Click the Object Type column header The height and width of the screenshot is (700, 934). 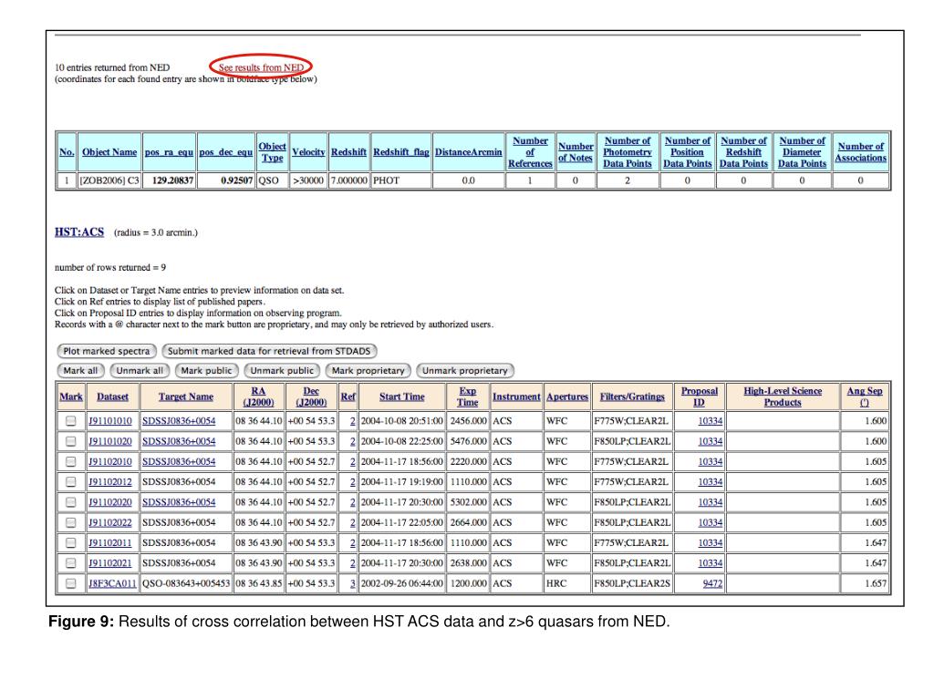click(x=272, y=152)
